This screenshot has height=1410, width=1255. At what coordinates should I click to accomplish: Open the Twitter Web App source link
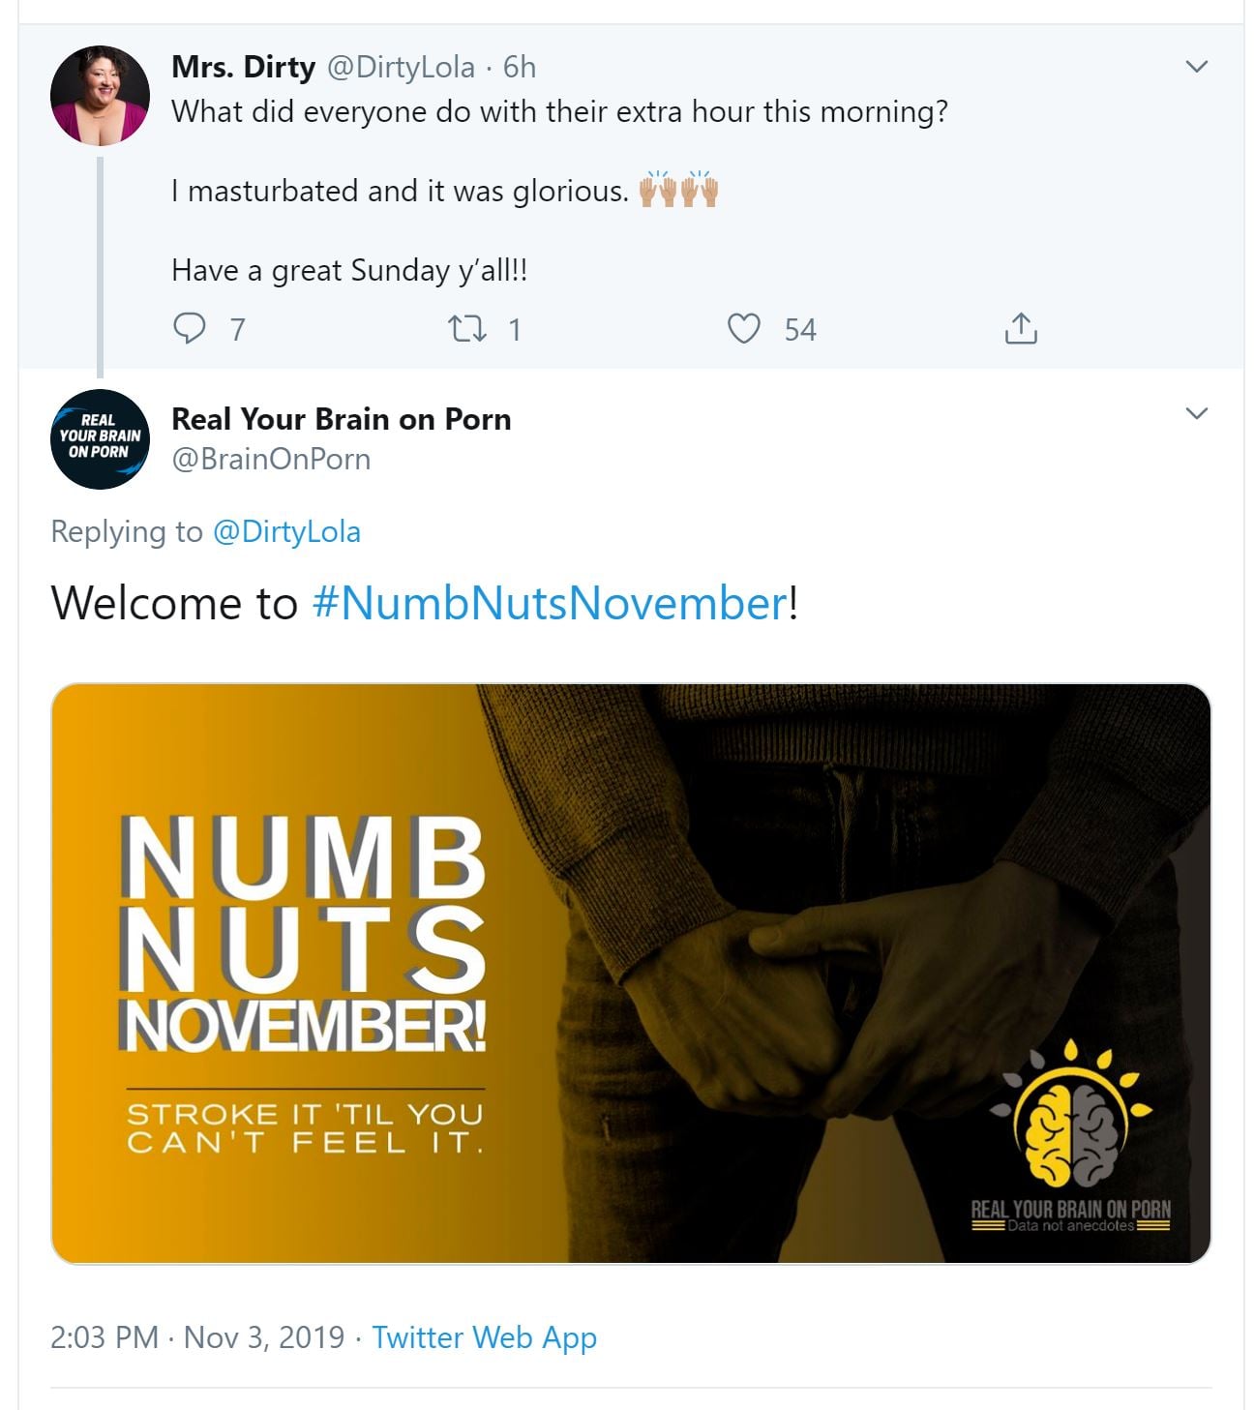484,1337
